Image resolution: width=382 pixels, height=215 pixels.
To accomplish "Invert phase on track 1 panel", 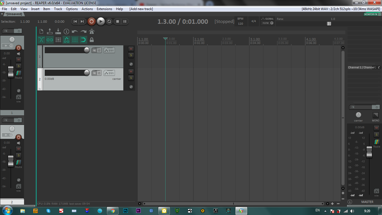I will [131, 64].
